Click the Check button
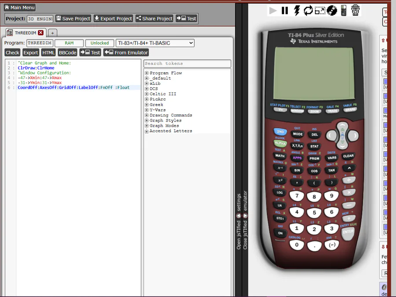This screenshot has height=297, width=396. [12, 52]
